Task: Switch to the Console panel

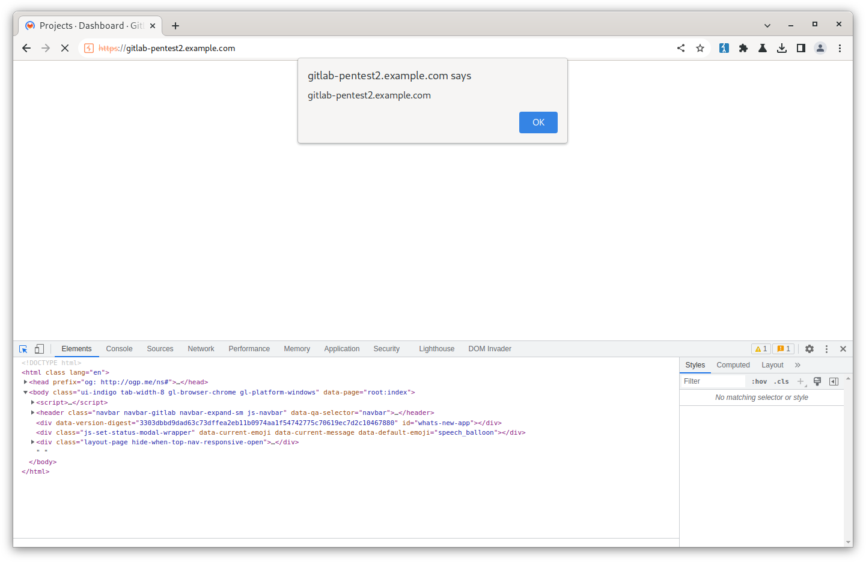Action: pyautogui.click(x=119, y=349)
